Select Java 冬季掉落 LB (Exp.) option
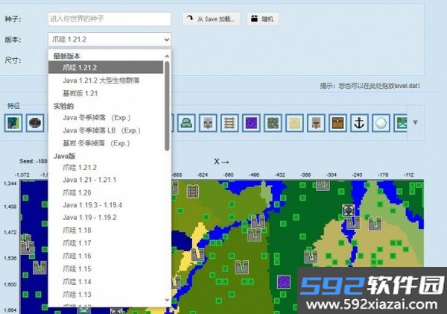 [106, 131]
